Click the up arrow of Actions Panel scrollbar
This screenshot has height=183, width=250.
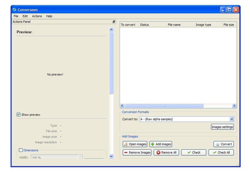pos(111,29)
